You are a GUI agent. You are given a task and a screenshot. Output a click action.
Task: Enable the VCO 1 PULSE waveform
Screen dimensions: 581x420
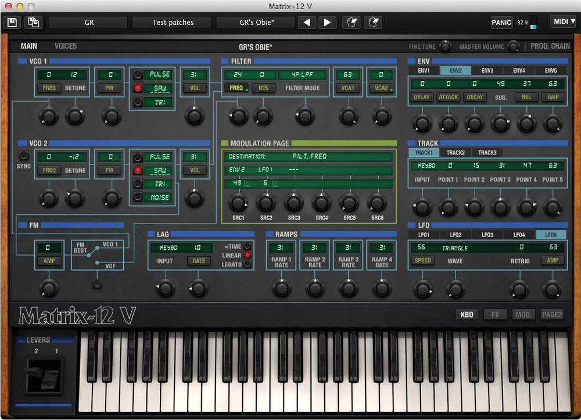click(x=138, y=74)
